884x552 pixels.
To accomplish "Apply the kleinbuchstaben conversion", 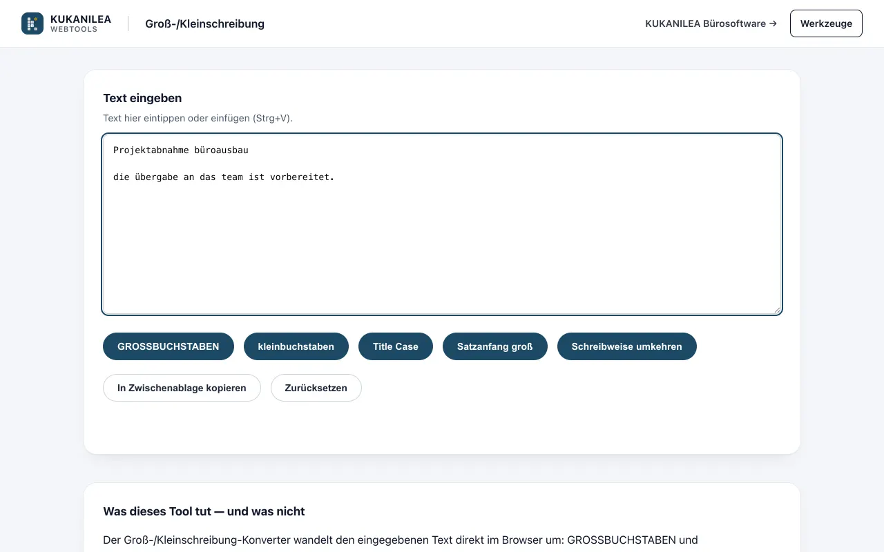I will point(296,346).
